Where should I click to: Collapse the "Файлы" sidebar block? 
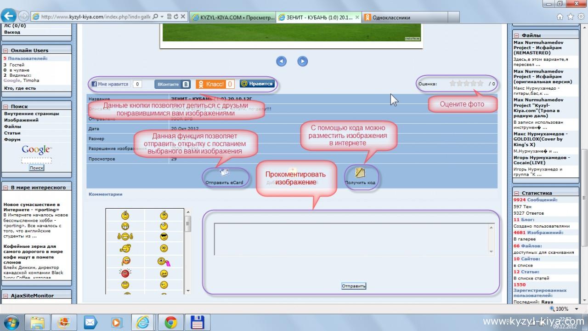click(516, 35)
